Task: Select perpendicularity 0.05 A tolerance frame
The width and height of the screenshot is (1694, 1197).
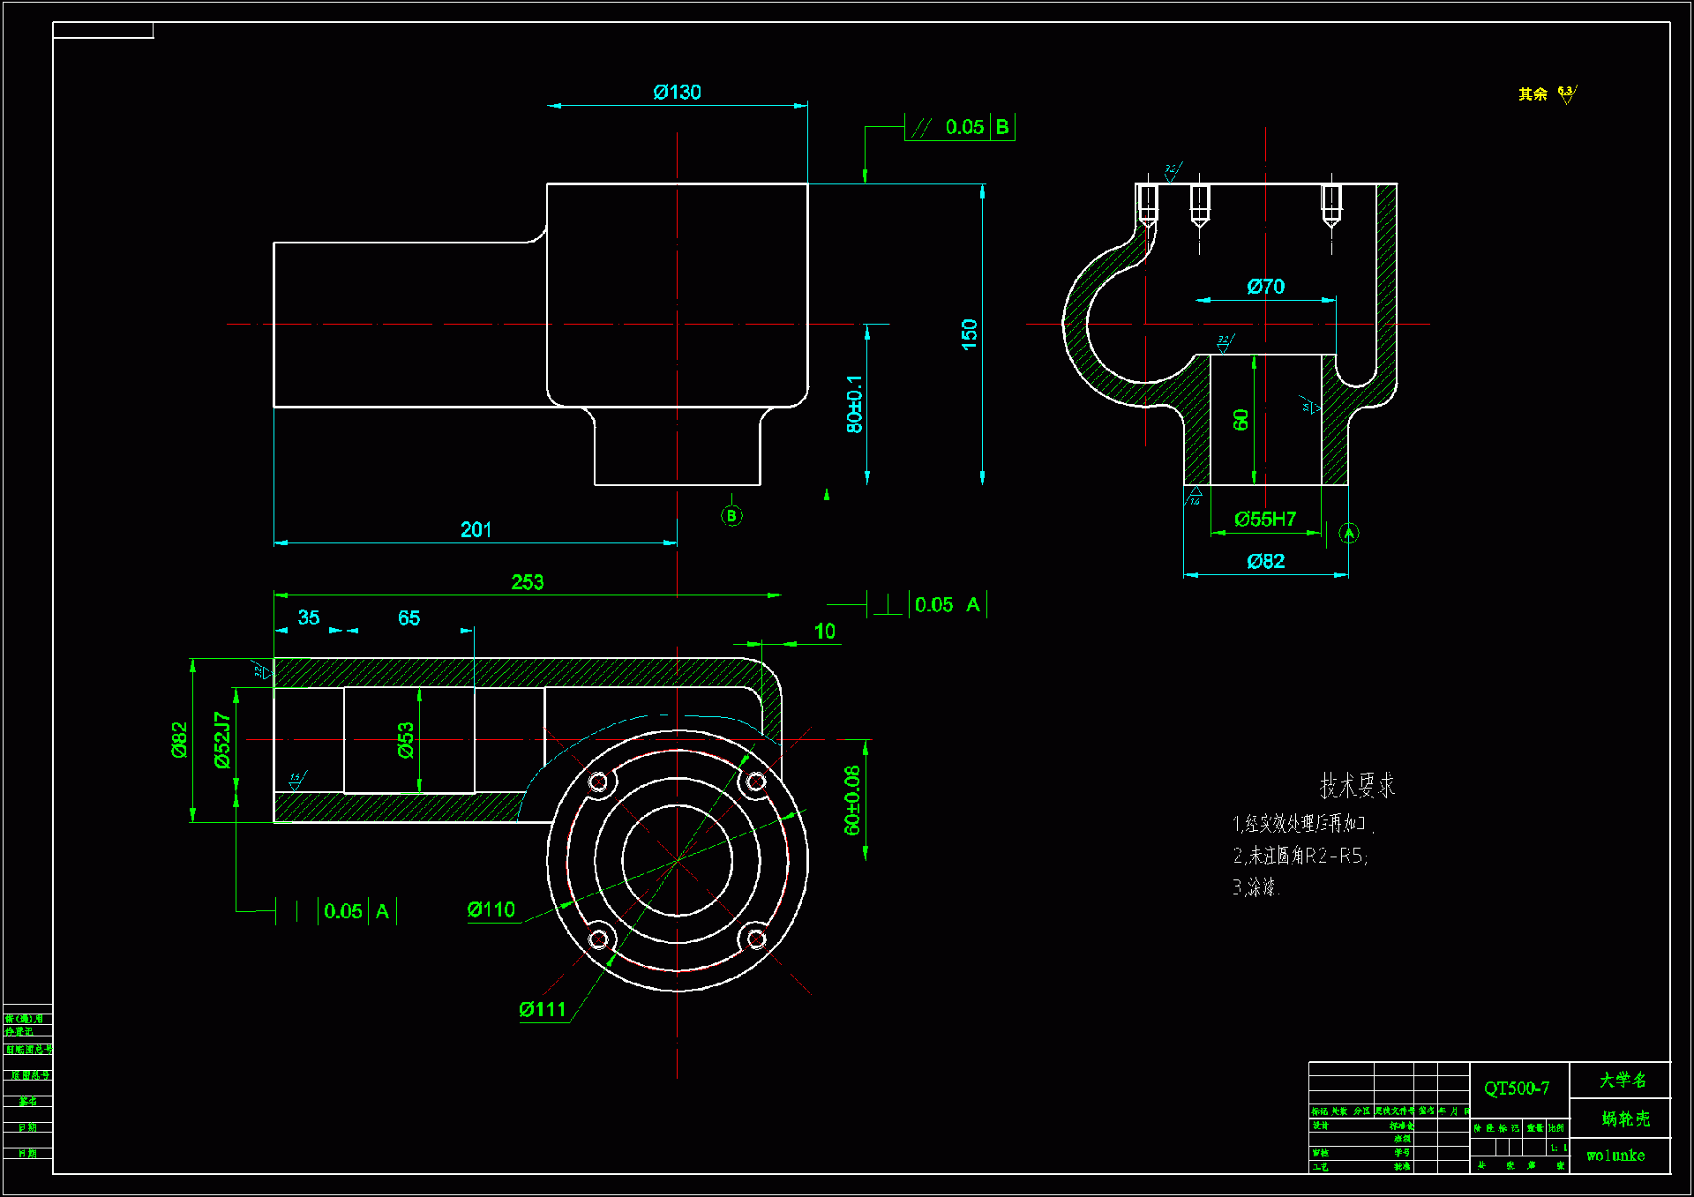Action: click(928, 605)
